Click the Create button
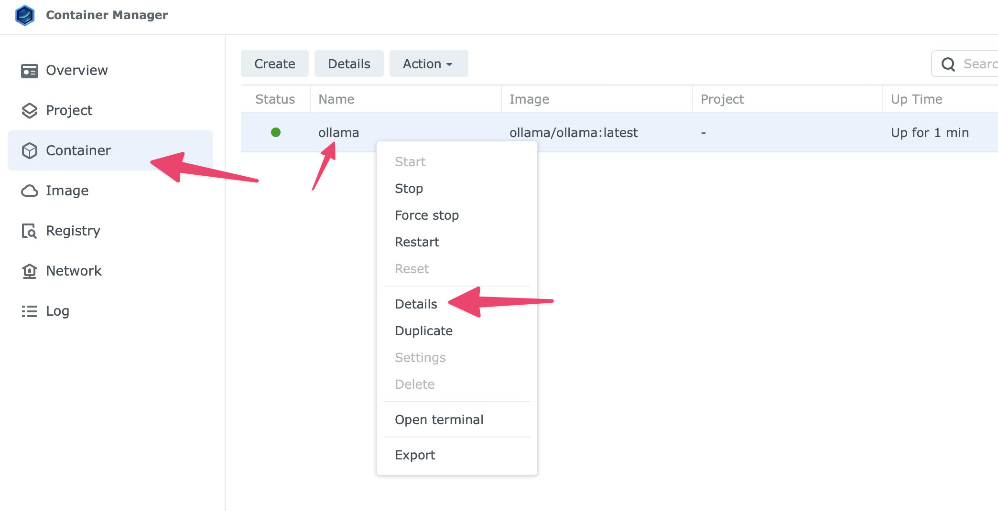998x511 pixels. [x=274, y=64]
